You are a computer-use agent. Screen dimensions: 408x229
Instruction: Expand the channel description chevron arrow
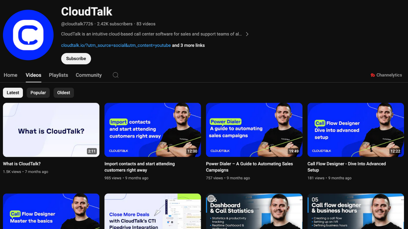[x=247, y=34]
